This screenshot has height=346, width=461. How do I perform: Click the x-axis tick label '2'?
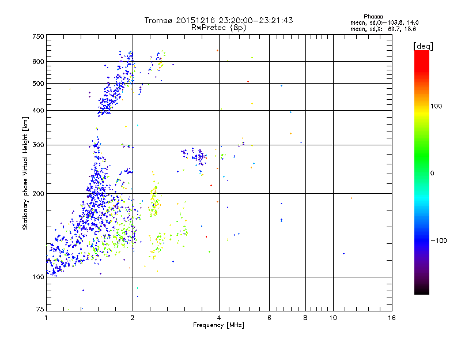tap(133, 318)
